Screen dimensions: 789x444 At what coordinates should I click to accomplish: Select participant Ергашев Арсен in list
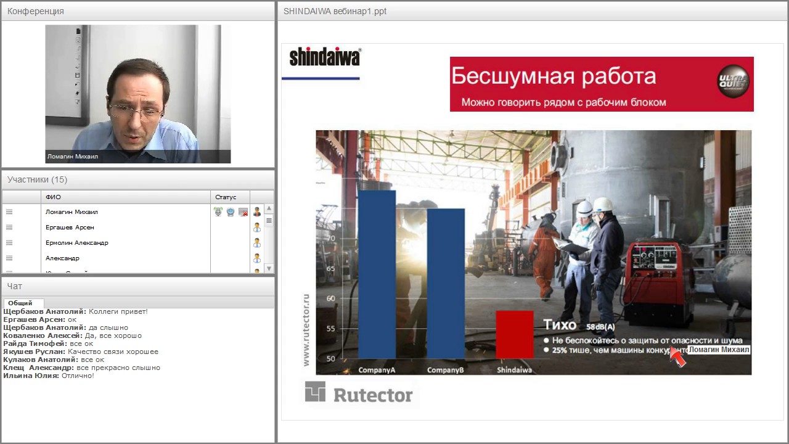coord(70,227)
